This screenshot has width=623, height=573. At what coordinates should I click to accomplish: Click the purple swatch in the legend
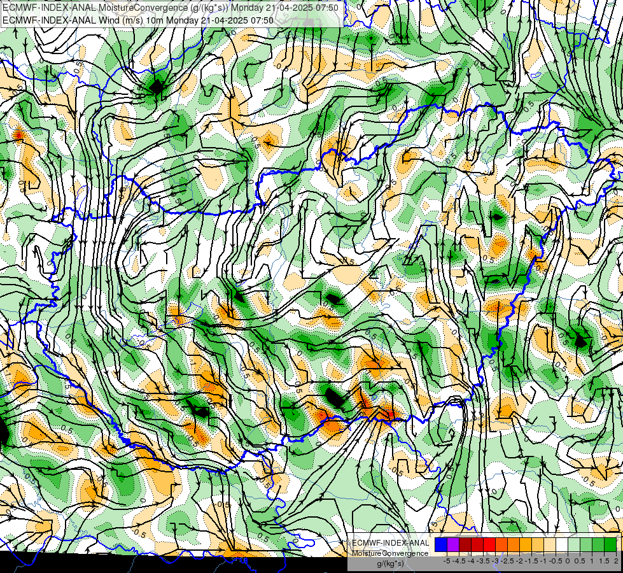453,544
